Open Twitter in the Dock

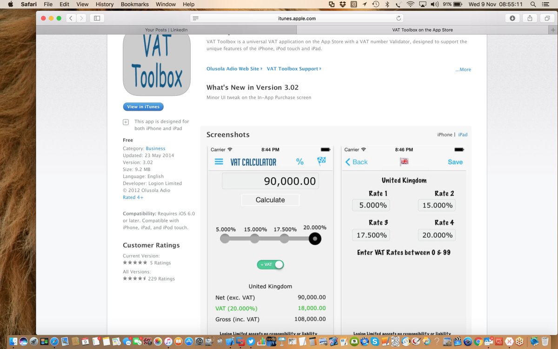tap(251, 341)
